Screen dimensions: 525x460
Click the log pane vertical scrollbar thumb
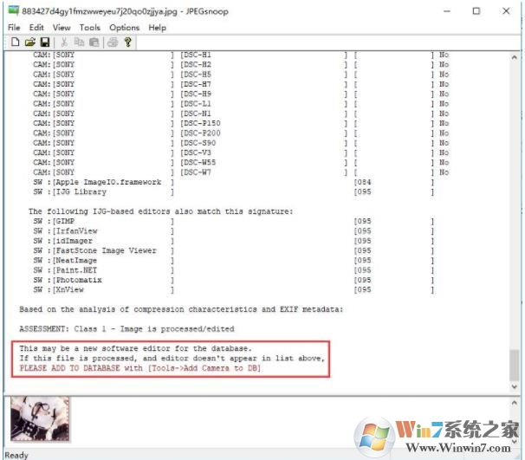(514, 365)
